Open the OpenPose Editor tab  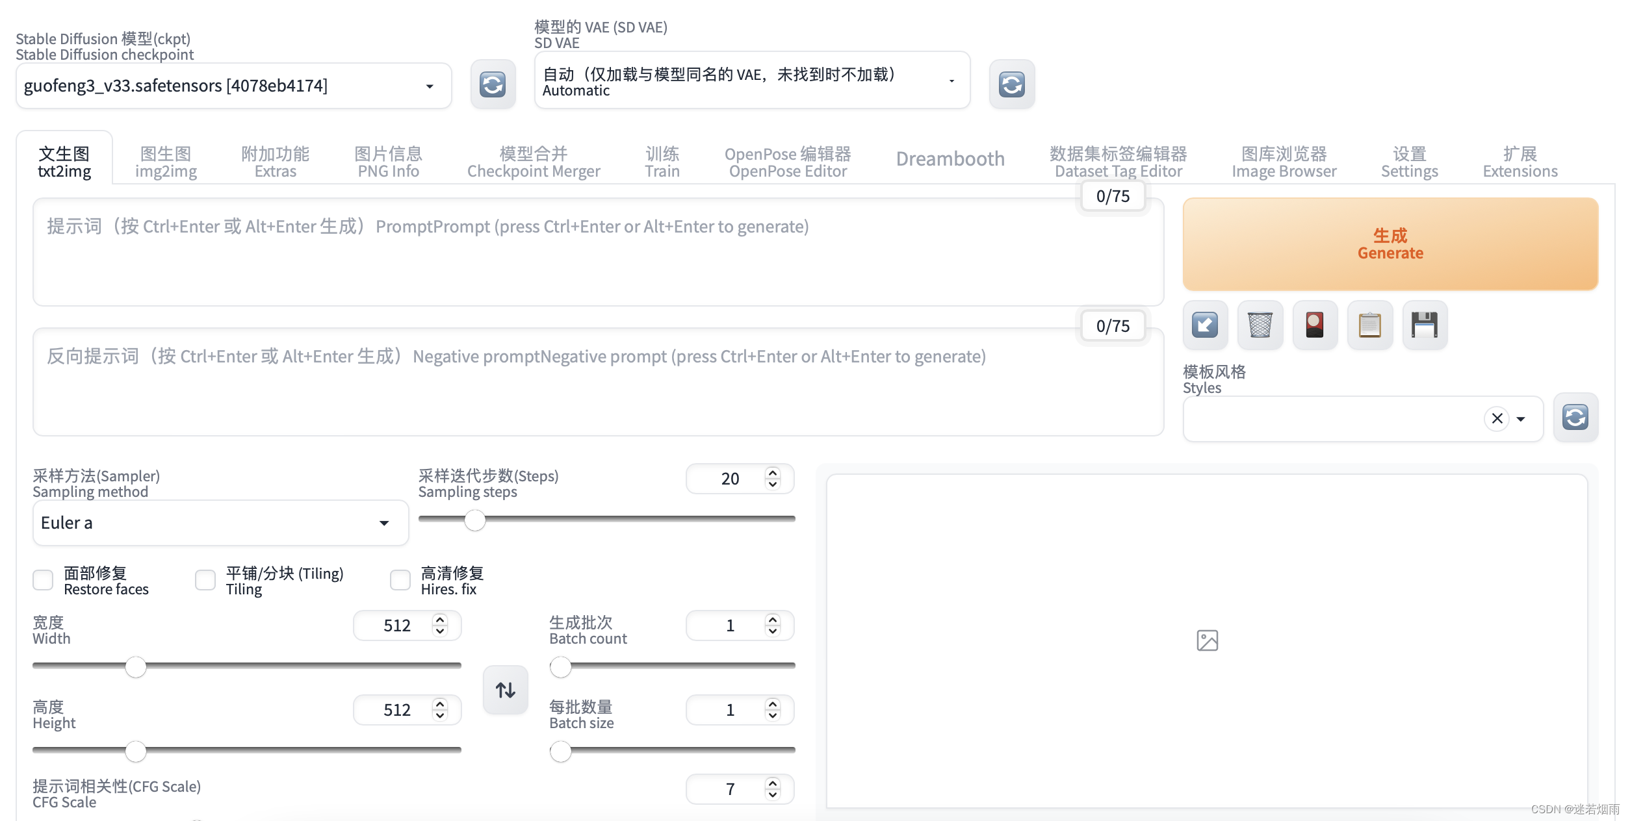pos(788,160)
